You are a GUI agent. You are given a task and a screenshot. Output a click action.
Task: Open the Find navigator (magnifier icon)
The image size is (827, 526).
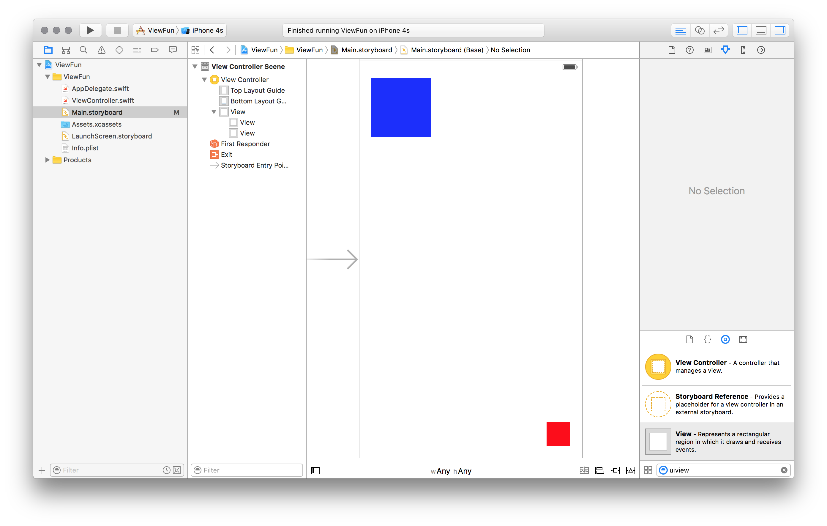pyautogui.click(x=83, y=50)
